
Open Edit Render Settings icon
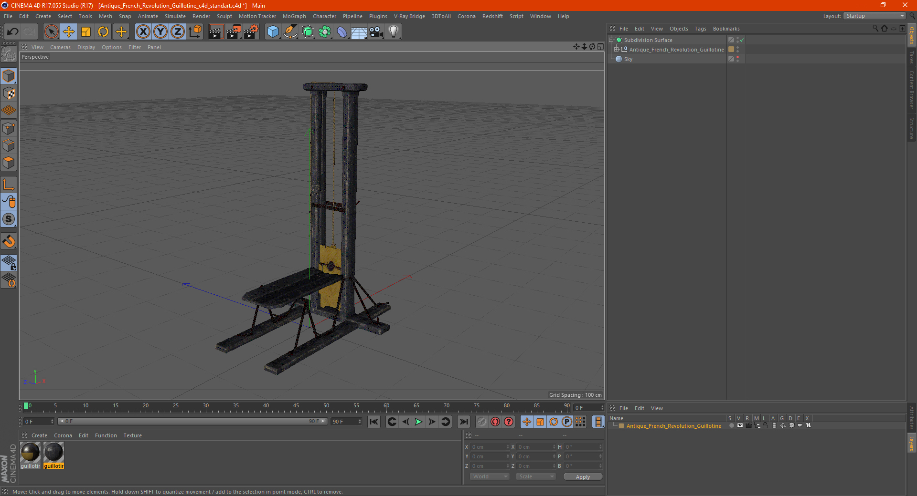pyautogui.click(x=251, y=32)
